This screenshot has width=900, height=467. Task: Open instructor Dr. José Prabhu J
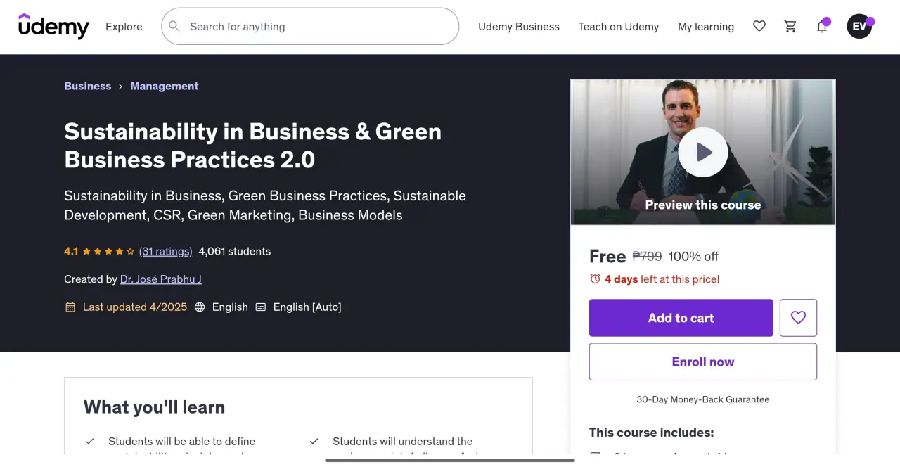(x=161, y=279)
